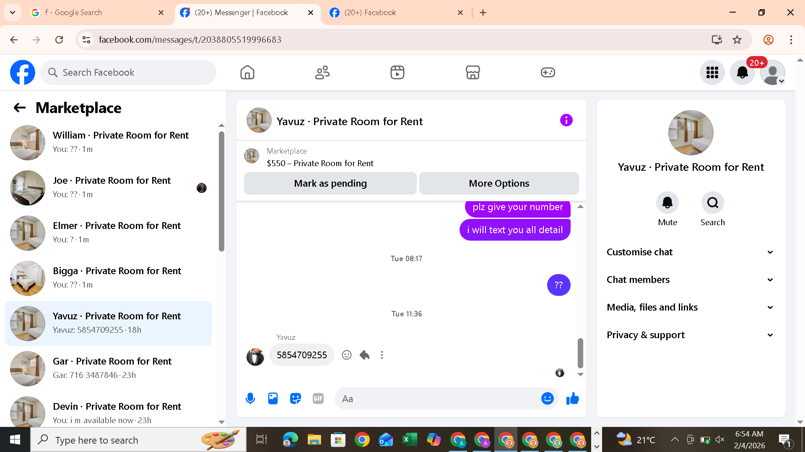
Task: Open the sticker picker icon
Action: tap(296, 398)
